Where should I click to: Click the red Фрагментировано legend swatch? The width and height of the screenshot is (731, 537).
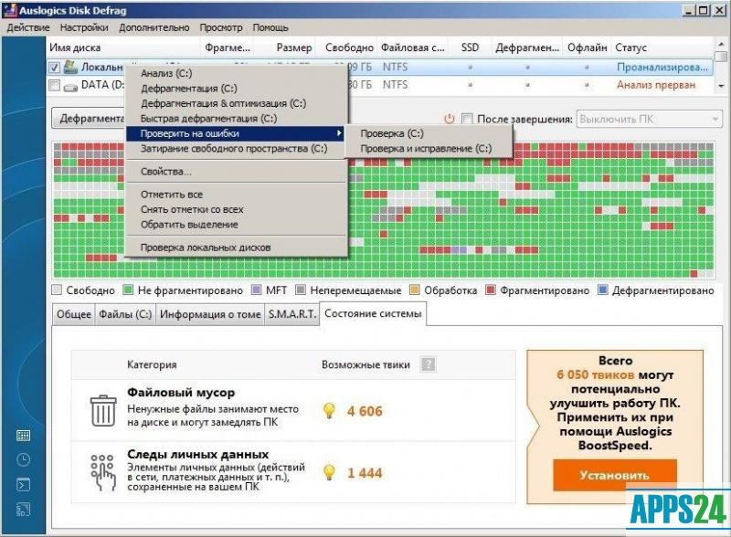tap(490, 290)
